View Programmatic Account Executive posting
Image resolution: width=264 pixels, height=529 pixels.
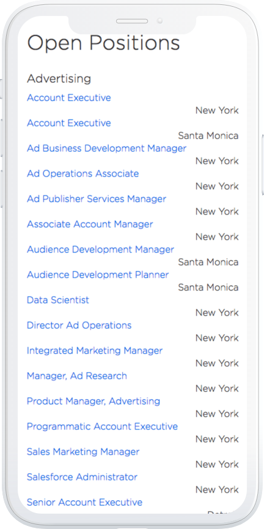click(102, 427)
